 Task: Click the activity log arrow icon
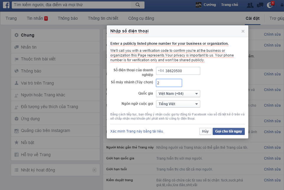click(94, 170)
